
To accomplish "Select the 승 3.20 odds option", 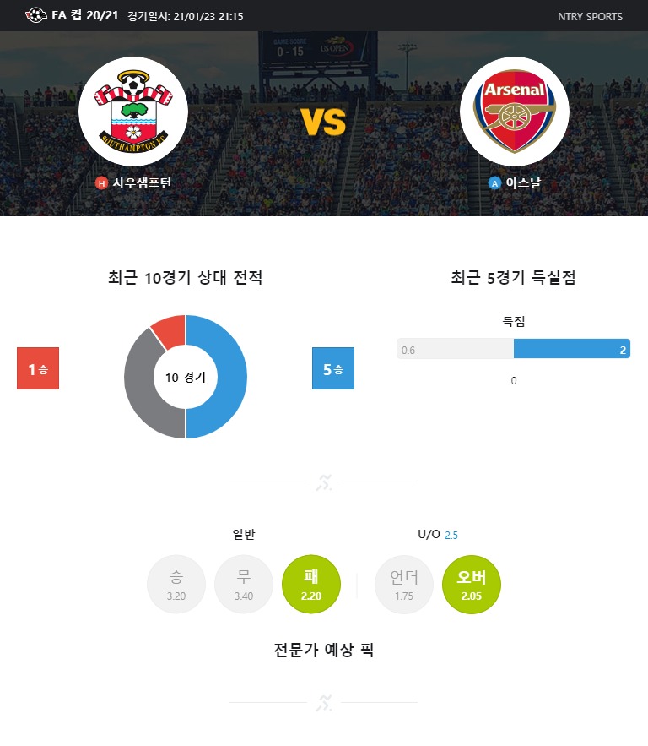I will click(x=176, y=585).
